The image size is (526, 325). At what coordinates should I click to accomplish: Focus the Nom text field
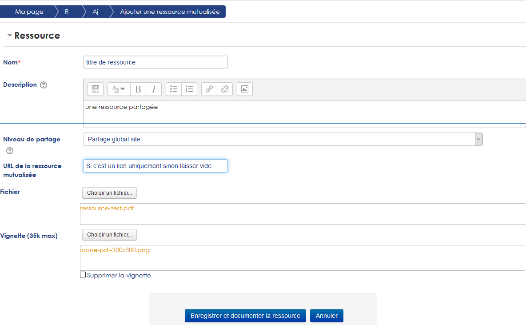click(x=155, y=62)
